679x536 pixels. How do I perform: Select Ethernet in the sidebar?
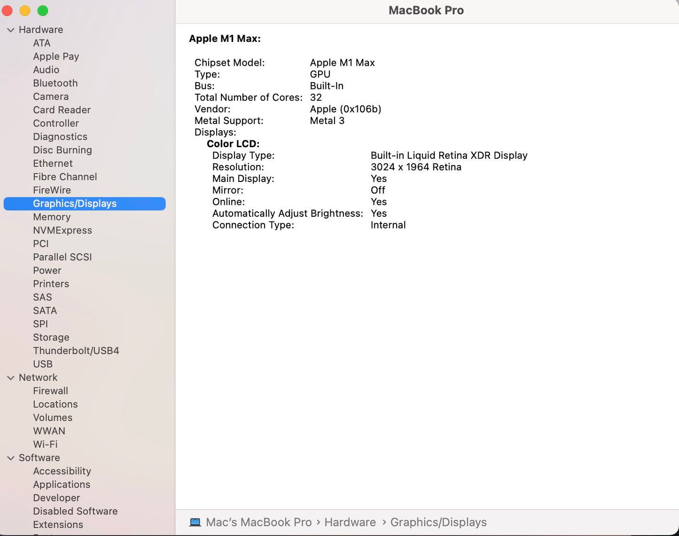click(x=53, y=164)
